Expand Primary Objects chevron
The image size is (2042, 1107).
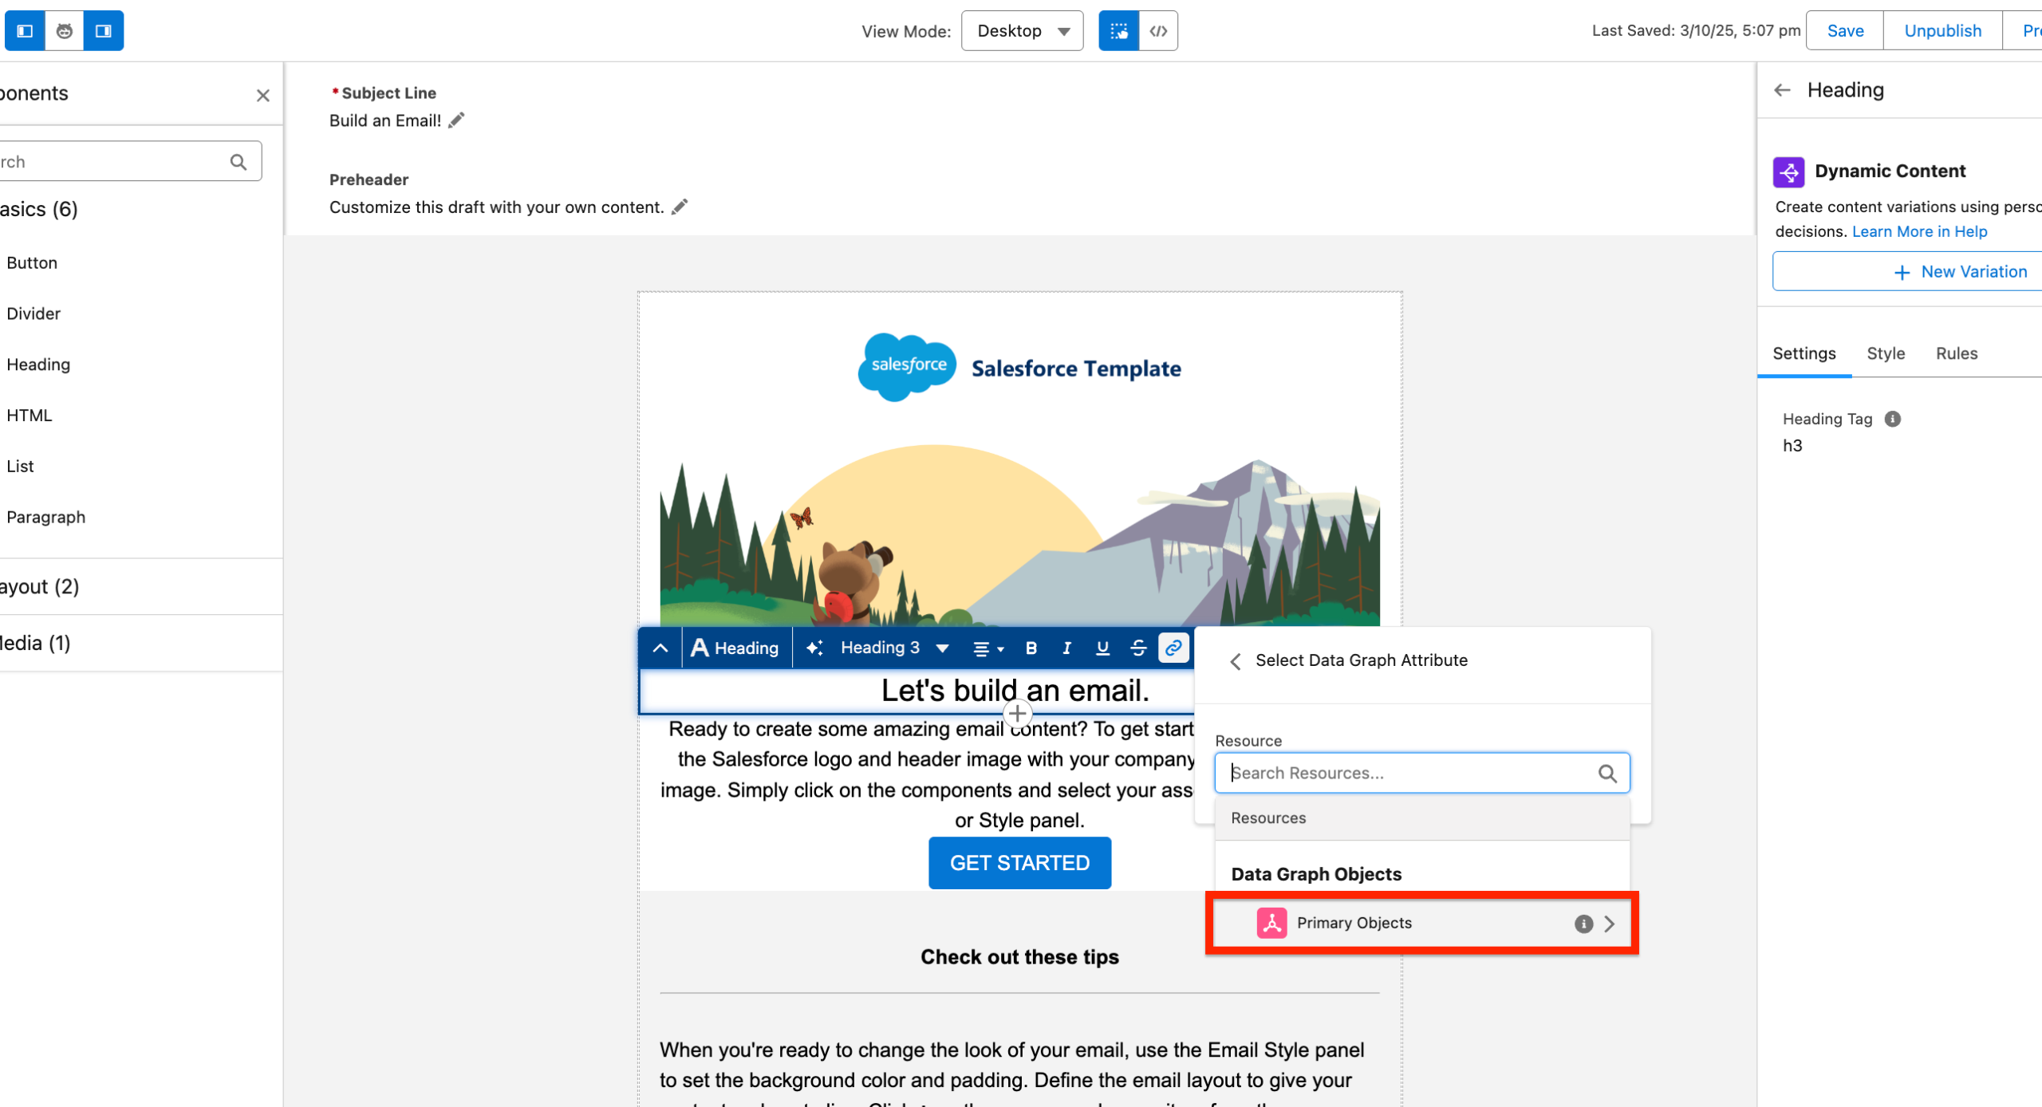click(1610, 924)
